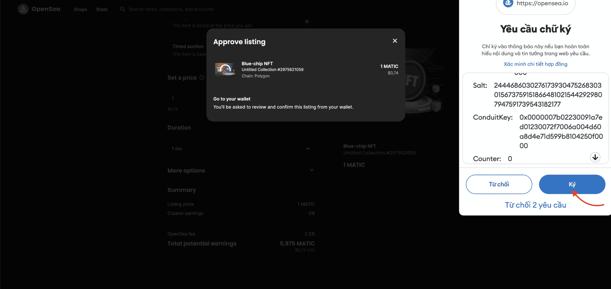Open the Drops menu
611x289 pixels.
[x=80, y=9]
